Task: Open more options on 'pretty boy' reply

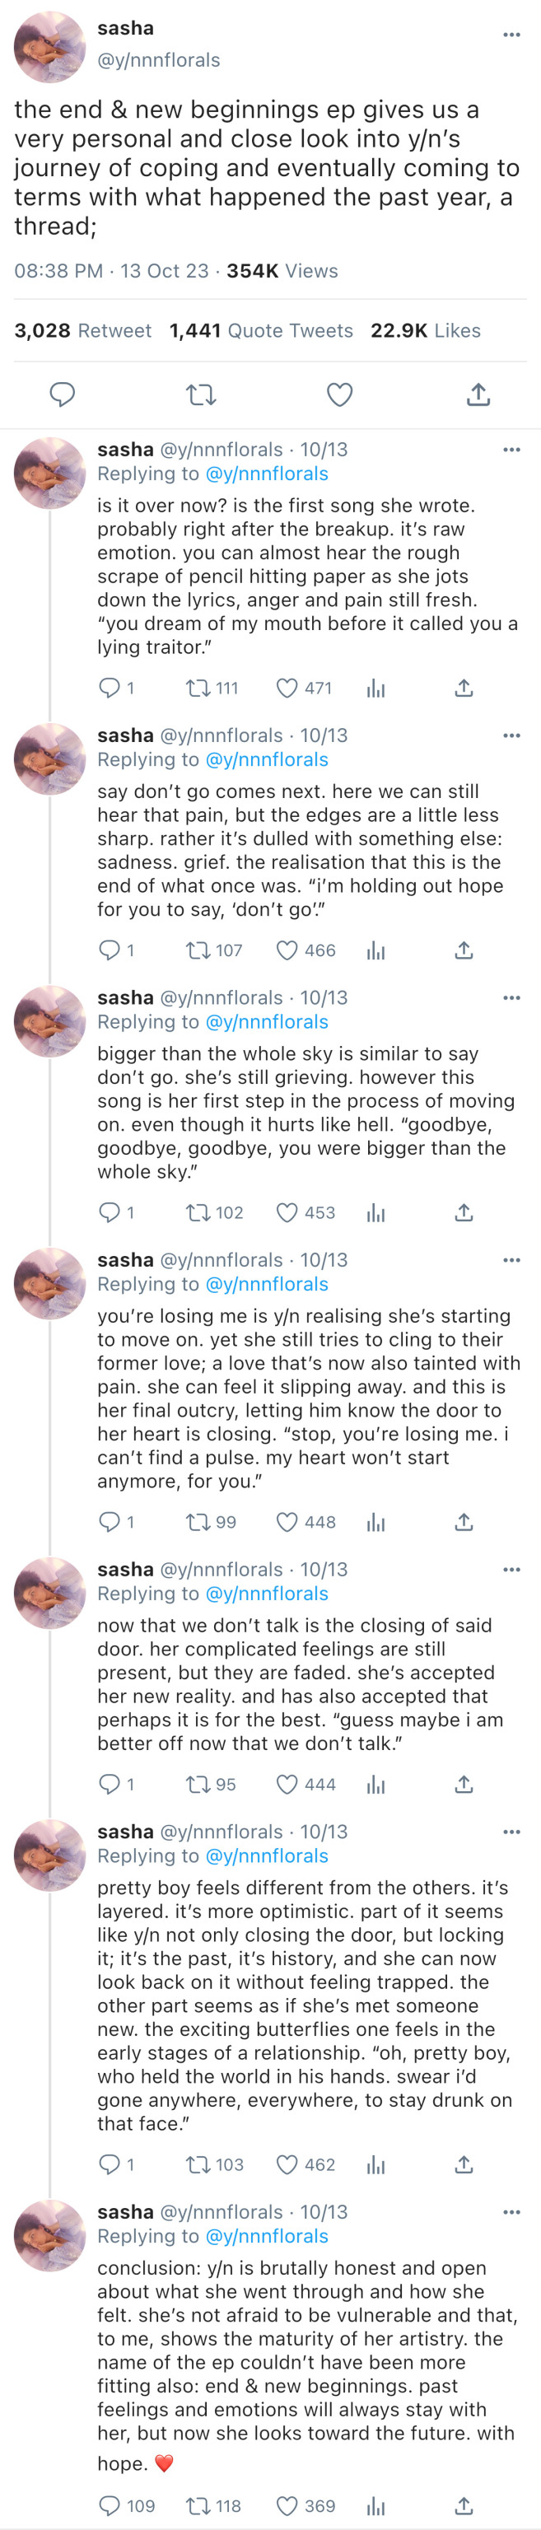Action: 511,1832
